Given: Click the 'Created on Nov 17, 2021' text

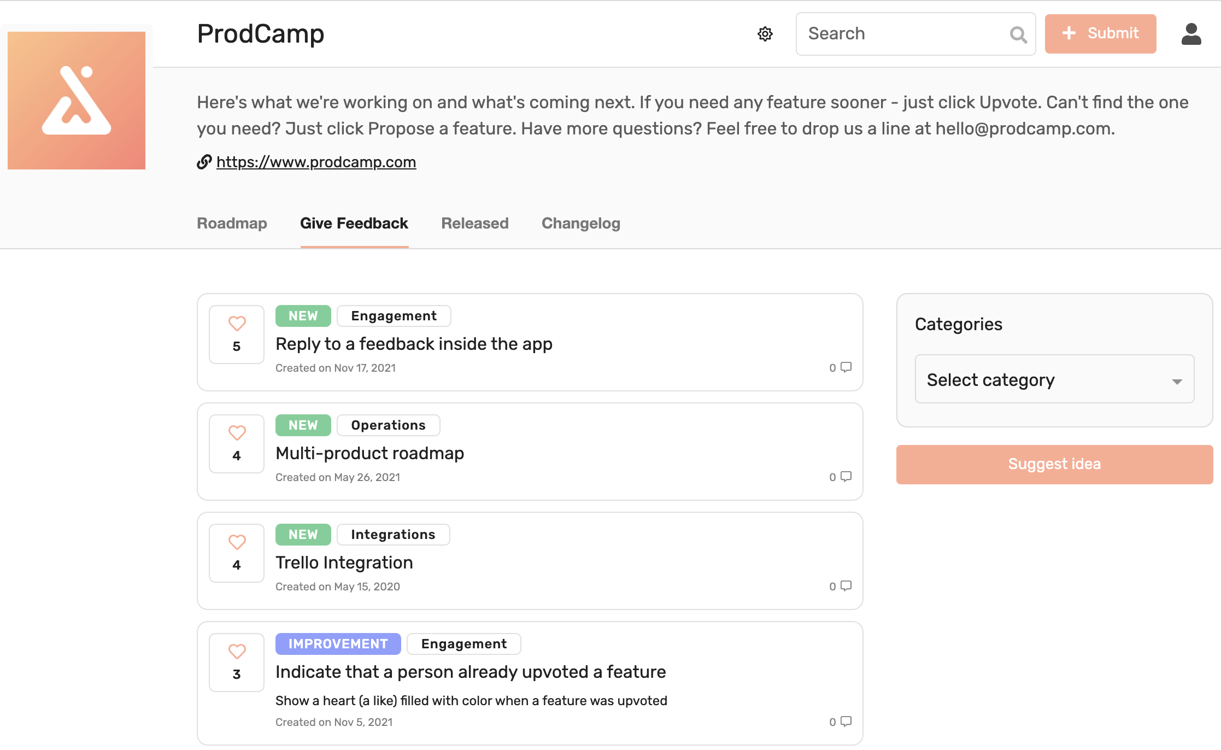Looking at the screenshot, I should click(x=336, y=368).
